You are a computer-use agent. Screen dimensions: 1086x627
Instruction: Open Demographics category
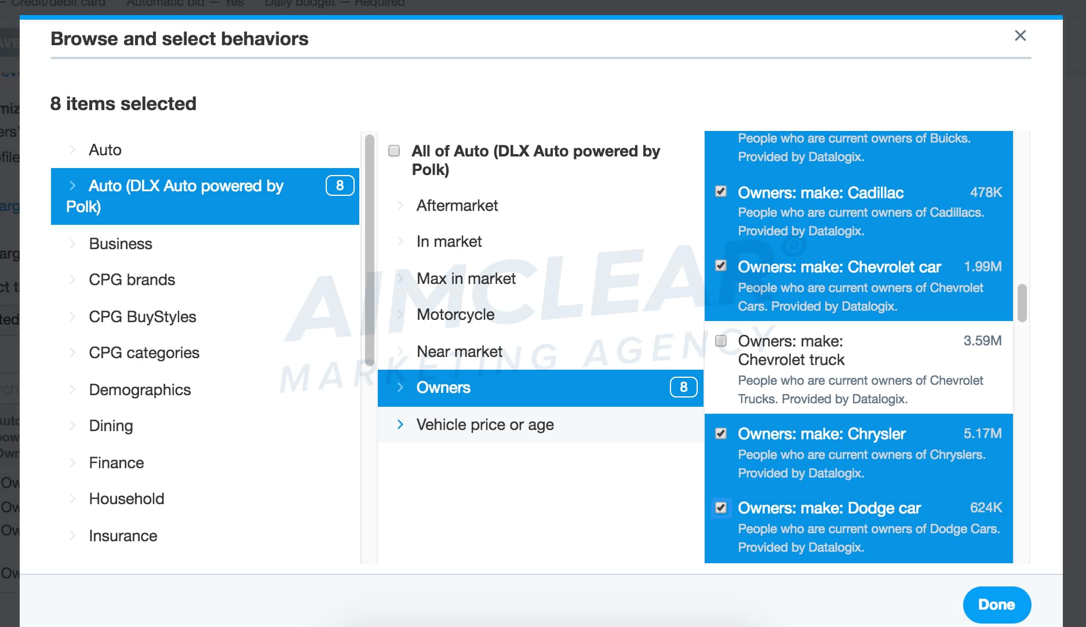(140, 390)
